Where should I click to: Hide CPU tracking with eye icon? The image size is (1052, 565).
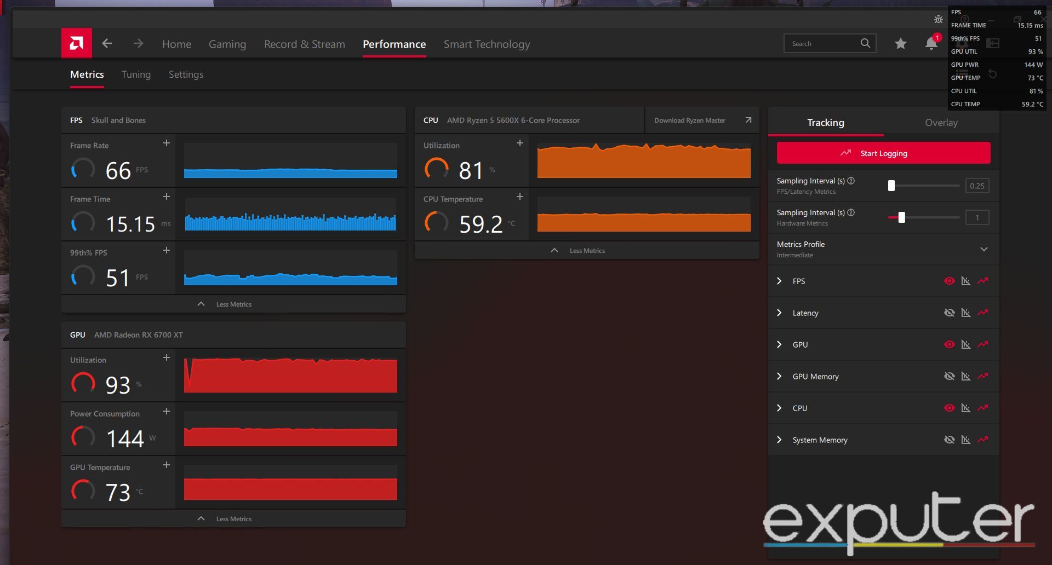pyautogui.click(x=950, y=408)
